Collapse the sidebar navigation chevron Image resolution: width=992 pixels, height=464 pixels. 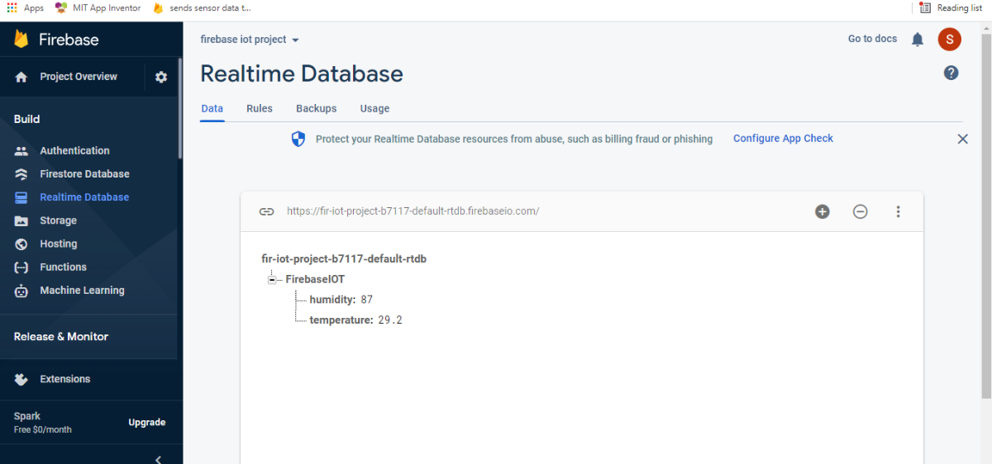(158, 459)
